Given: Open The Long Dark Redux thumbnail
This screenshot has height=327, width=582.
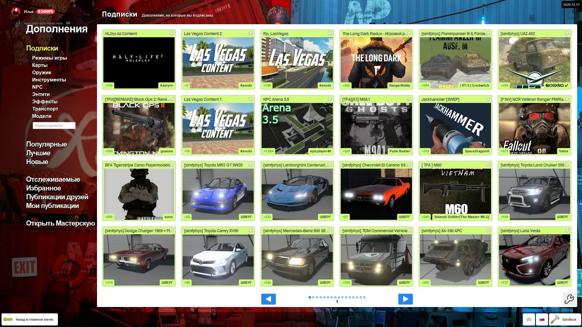Looking at the screenshot, I should tap(376, 63).
